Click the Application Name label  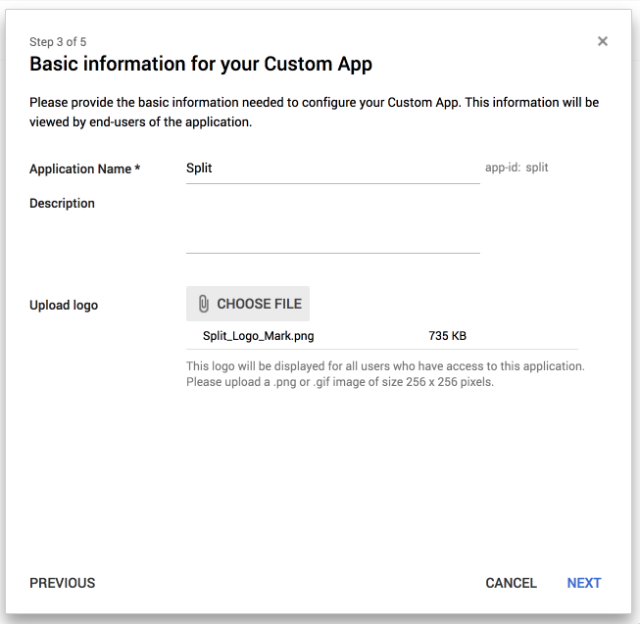[x=80, y=168]
